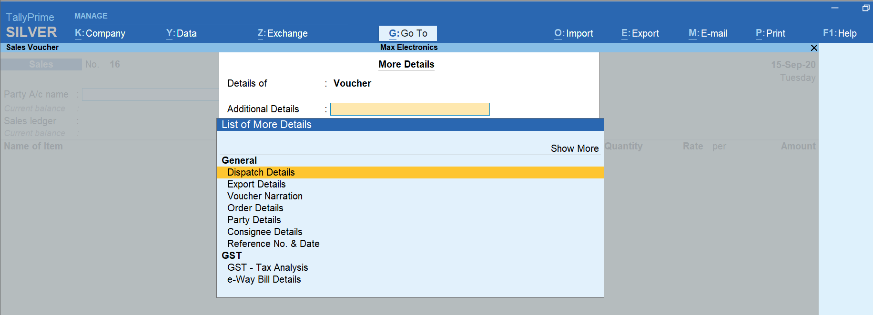Open the Y: Data menu
873x315 pixels.
182,33
